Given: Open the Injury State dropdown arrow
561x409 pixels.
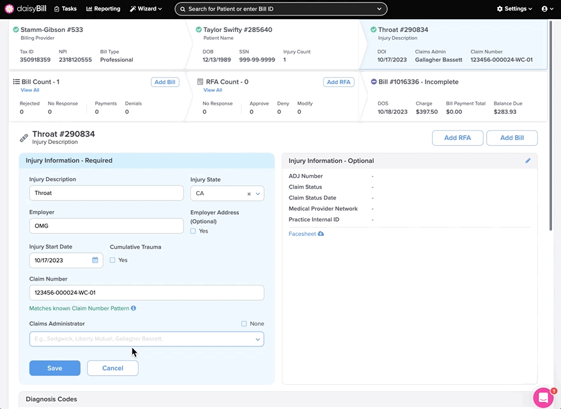Looking at the screenshot, I should tap(258, 194).
